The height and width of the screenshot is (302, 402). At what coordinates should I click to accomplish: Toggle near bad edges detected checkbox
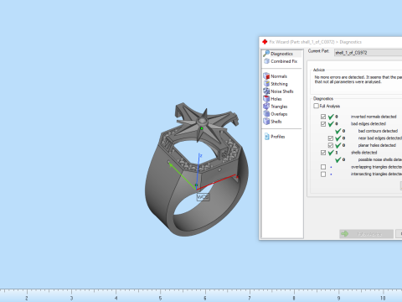(331, 138)
